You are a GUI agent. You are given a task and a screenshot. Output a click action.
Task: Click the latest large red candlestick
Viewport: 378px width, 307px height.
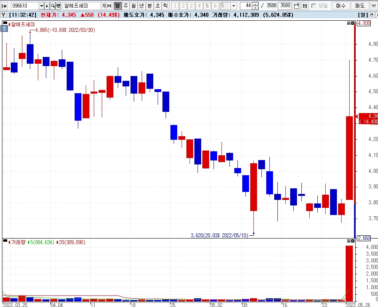click(x=349, y=158)
